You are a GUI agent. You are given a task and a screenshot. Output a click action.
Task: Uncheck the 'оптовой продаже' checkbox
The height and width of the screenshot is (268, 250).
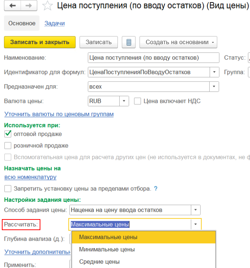point(8,134)
